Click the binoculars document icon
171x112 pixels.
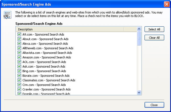coord(7,15)
